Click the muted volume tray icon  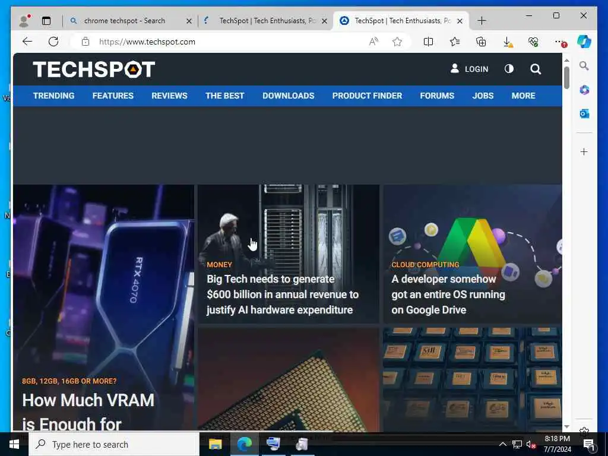click(530, 444)
